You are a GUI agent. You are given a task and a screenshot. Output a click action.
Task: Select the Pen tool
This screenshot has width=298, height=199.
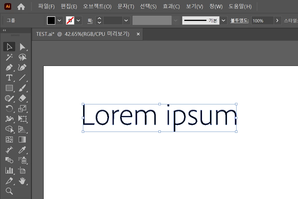9,67
